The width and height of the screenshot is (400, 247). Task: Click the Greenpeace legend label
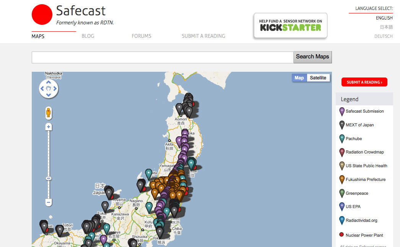tap(357, 193)
